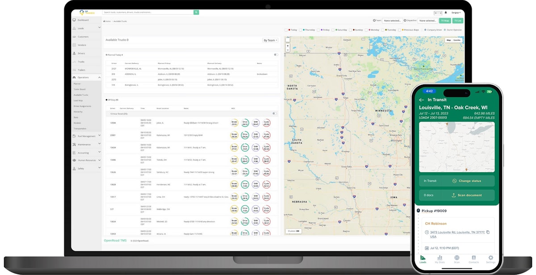Copy the Louisville Rd address using the copy icon
Viewport: 536px width, 275px height.
488,232
